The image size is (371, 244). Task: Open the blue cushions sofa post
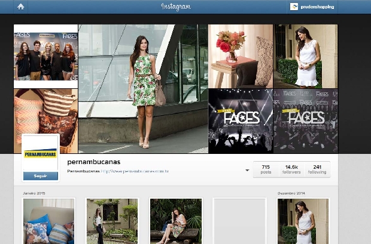(48, 221)
